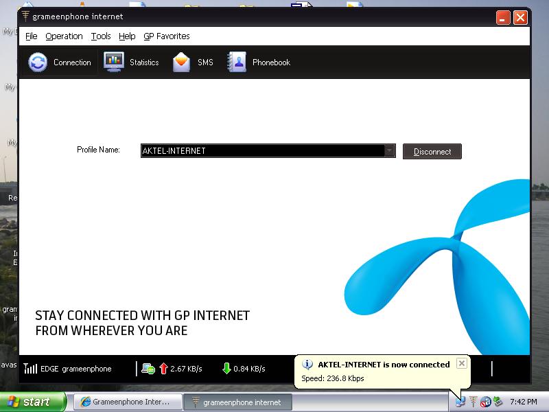Open the Connection view icon
Viewport: 549px width, 412px height.
pos(38,62)
